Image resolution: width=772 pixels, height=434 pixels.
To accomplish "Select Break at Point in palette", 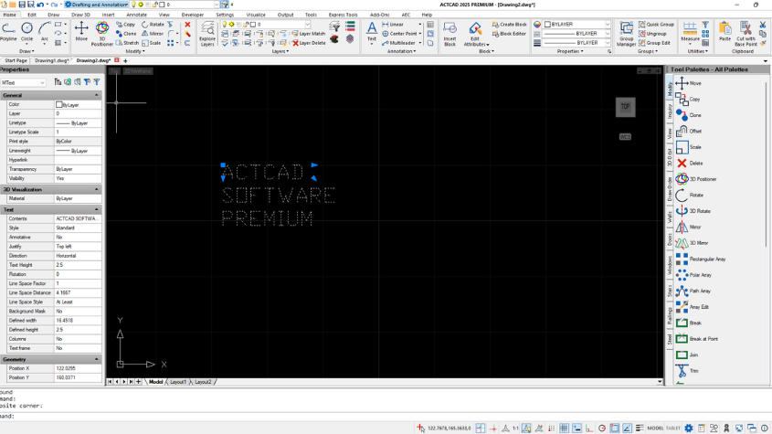I will tap(697, 339).
